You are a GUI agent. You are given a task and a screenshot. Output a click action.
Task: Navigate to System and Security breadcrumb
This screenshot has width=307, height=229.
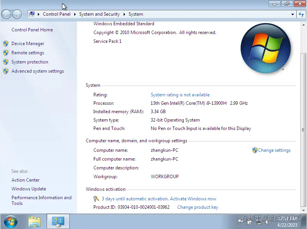click(100, 14)
